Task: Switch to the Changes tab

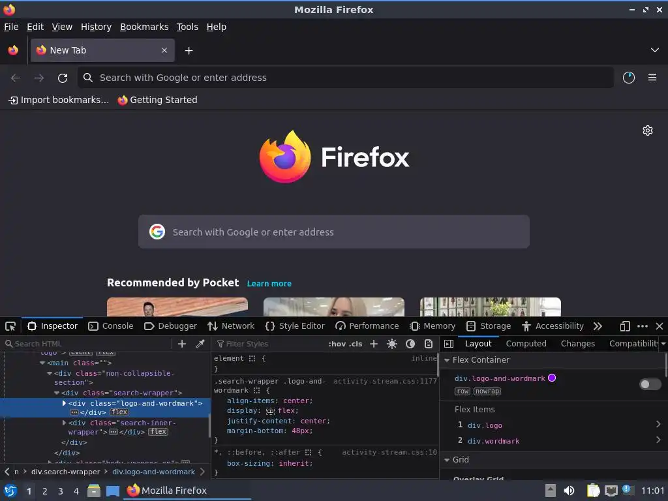Action: click(x=578, y=344)
